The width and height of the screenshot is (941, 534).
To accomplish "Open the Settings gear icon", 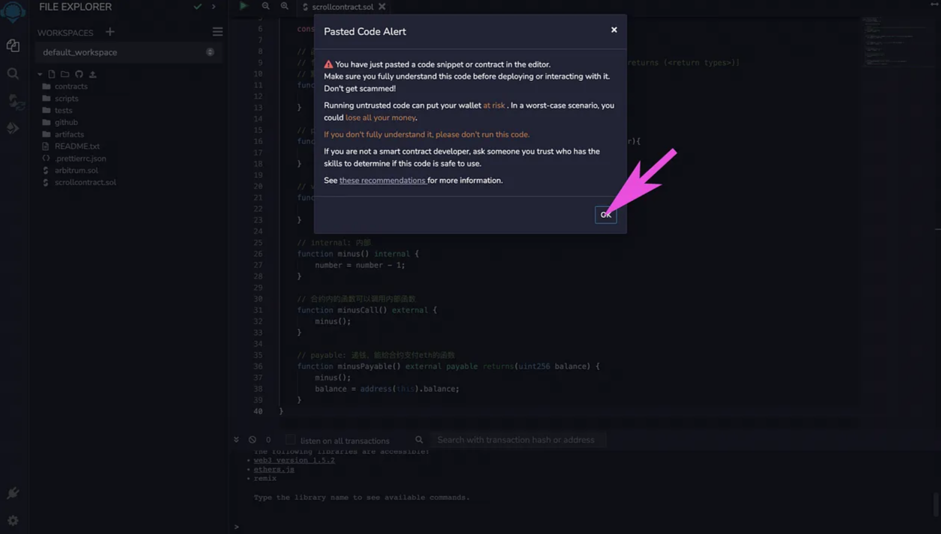I will tap(13, 520).
